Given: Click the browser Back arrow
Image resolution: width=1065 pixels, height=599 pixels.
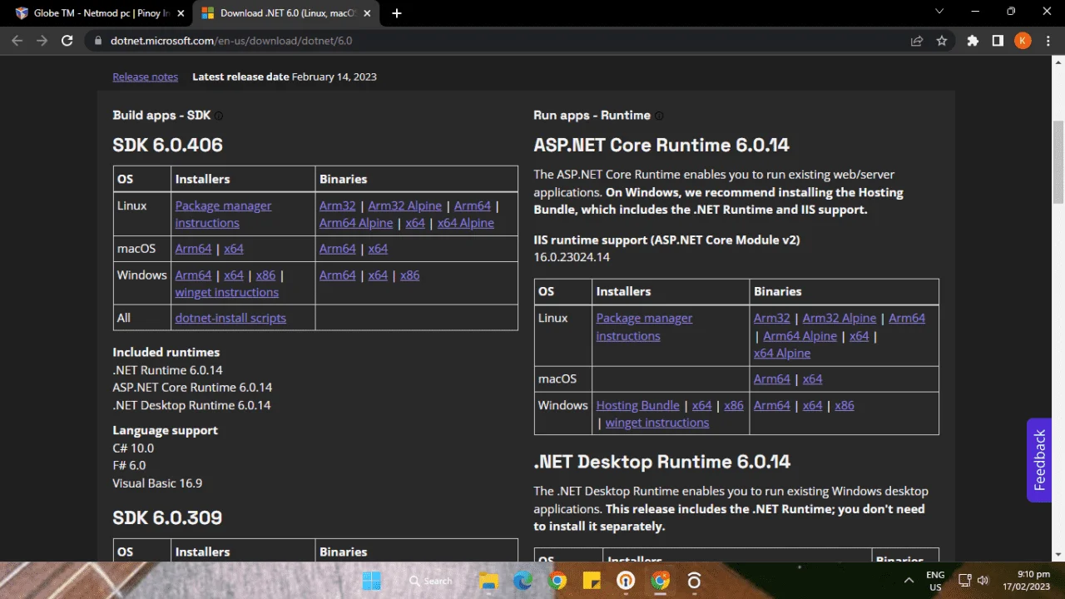Looking at the screenshot, I should (17, 40).
